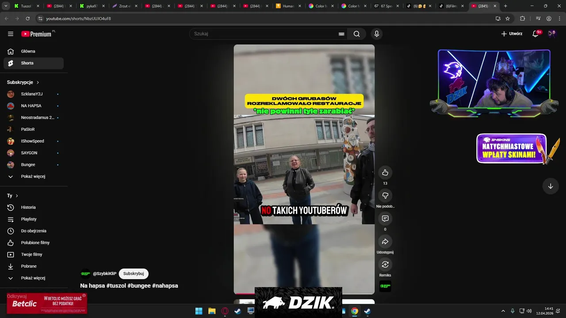Open File Explorer from taskbar
Viewport: 566px width, 318px height.
click(212, 311)
